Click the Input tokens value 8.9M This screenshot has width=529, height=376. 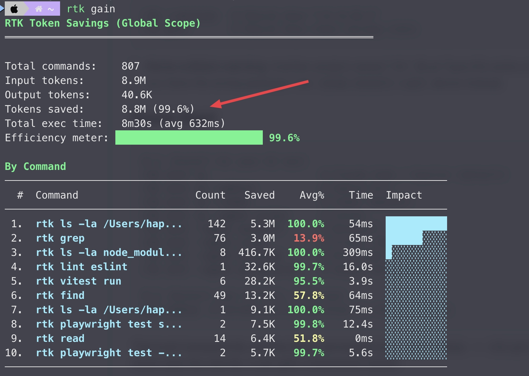(134, 80)
